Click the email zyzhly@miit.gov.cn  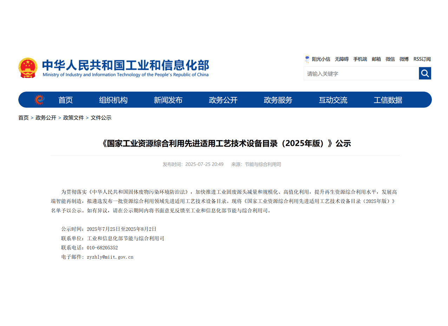[110, 257]
